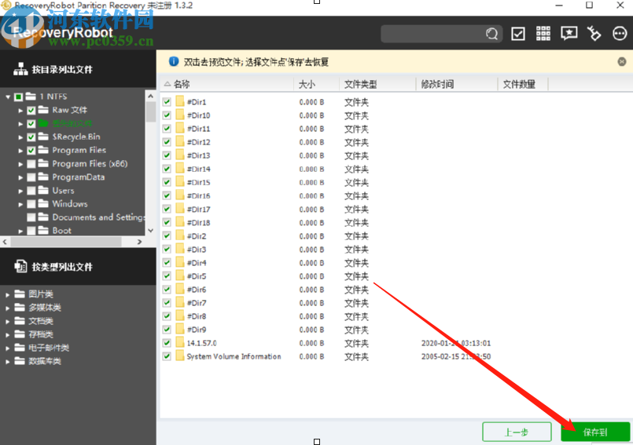Image resolution: width=633 pixels, height=445 pixels.
Task: Expand the ProgramData tree node
Action: 20,177
